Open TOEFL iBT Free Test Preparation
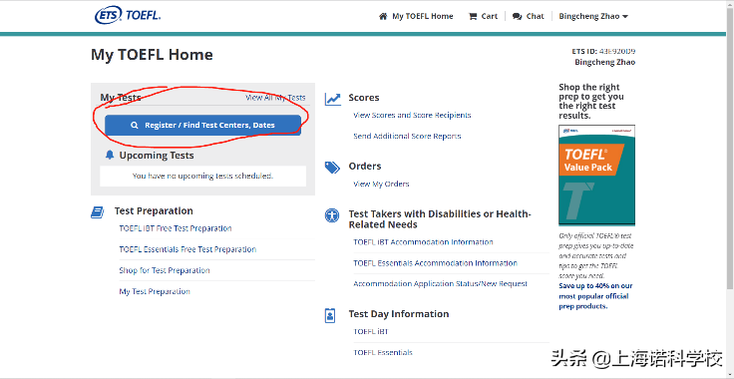Image resolution: width=734 pixels, height=379 pixels. 176,228
